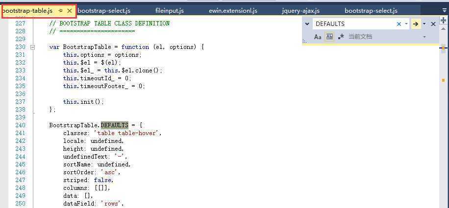
Task: Click the 'sortName: undefined,' line
Action: 97,164
